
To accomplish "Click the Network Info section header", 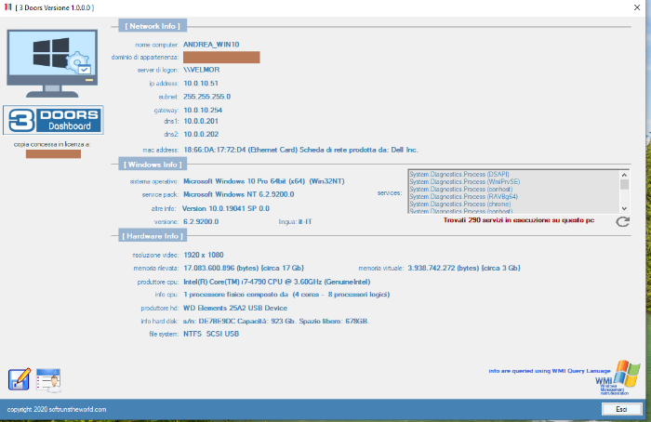I will coord(153,26).
